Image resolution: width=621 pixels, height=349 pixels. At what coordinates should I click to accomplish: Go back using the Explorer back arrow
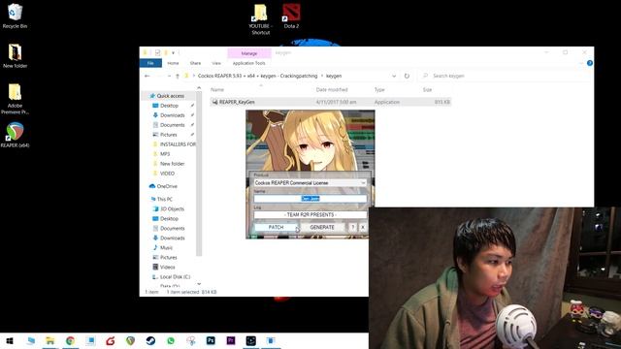(147, 76)
